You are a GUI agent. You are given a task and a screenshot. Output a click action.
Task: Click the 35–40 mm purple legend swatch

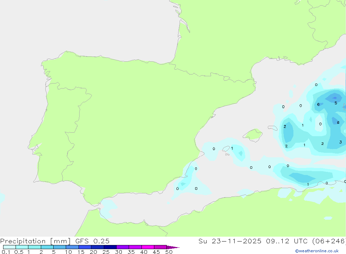point(135,247)
